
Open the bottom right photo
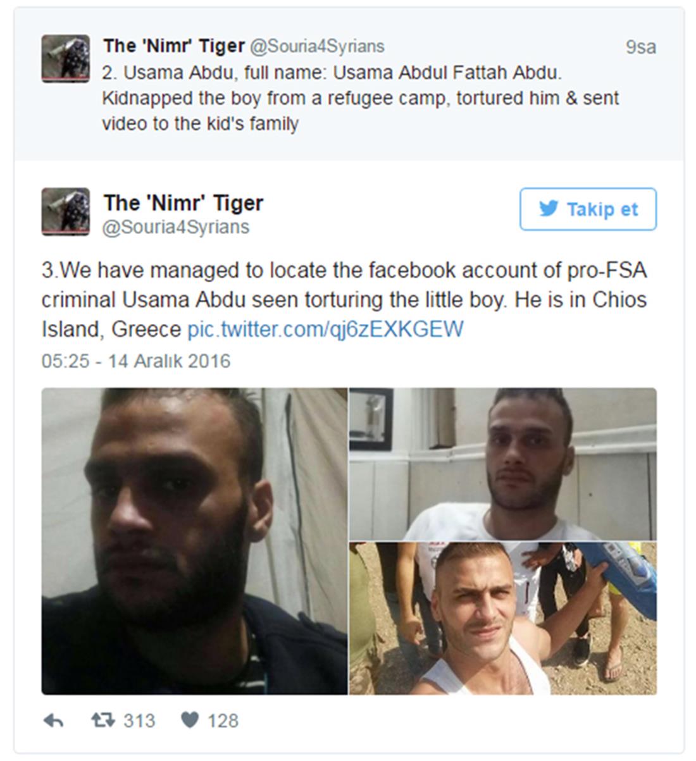[x=503, y=619]
